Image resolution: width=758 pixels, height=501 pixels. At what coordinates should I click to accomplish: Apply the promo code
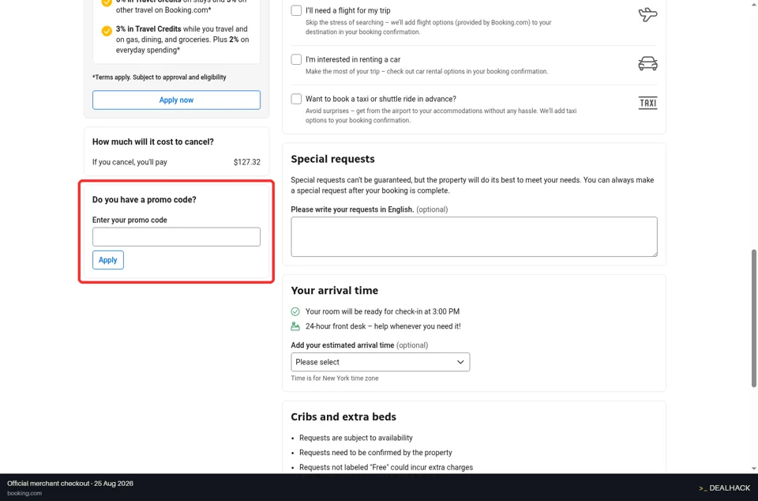pos(108,260)
